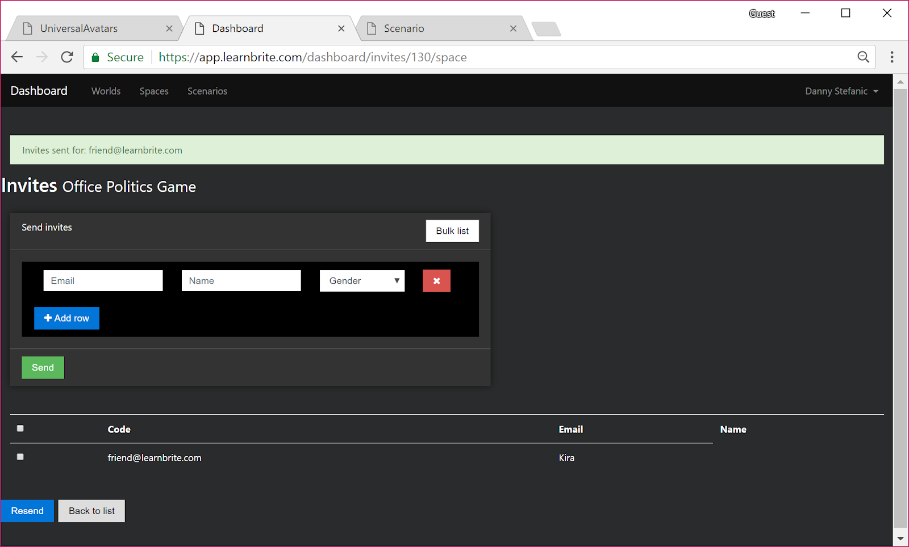Click the green Secure padlock icon
Image resolution: width=909 pixels, height=547 pixels.
(x=95, y=57)
